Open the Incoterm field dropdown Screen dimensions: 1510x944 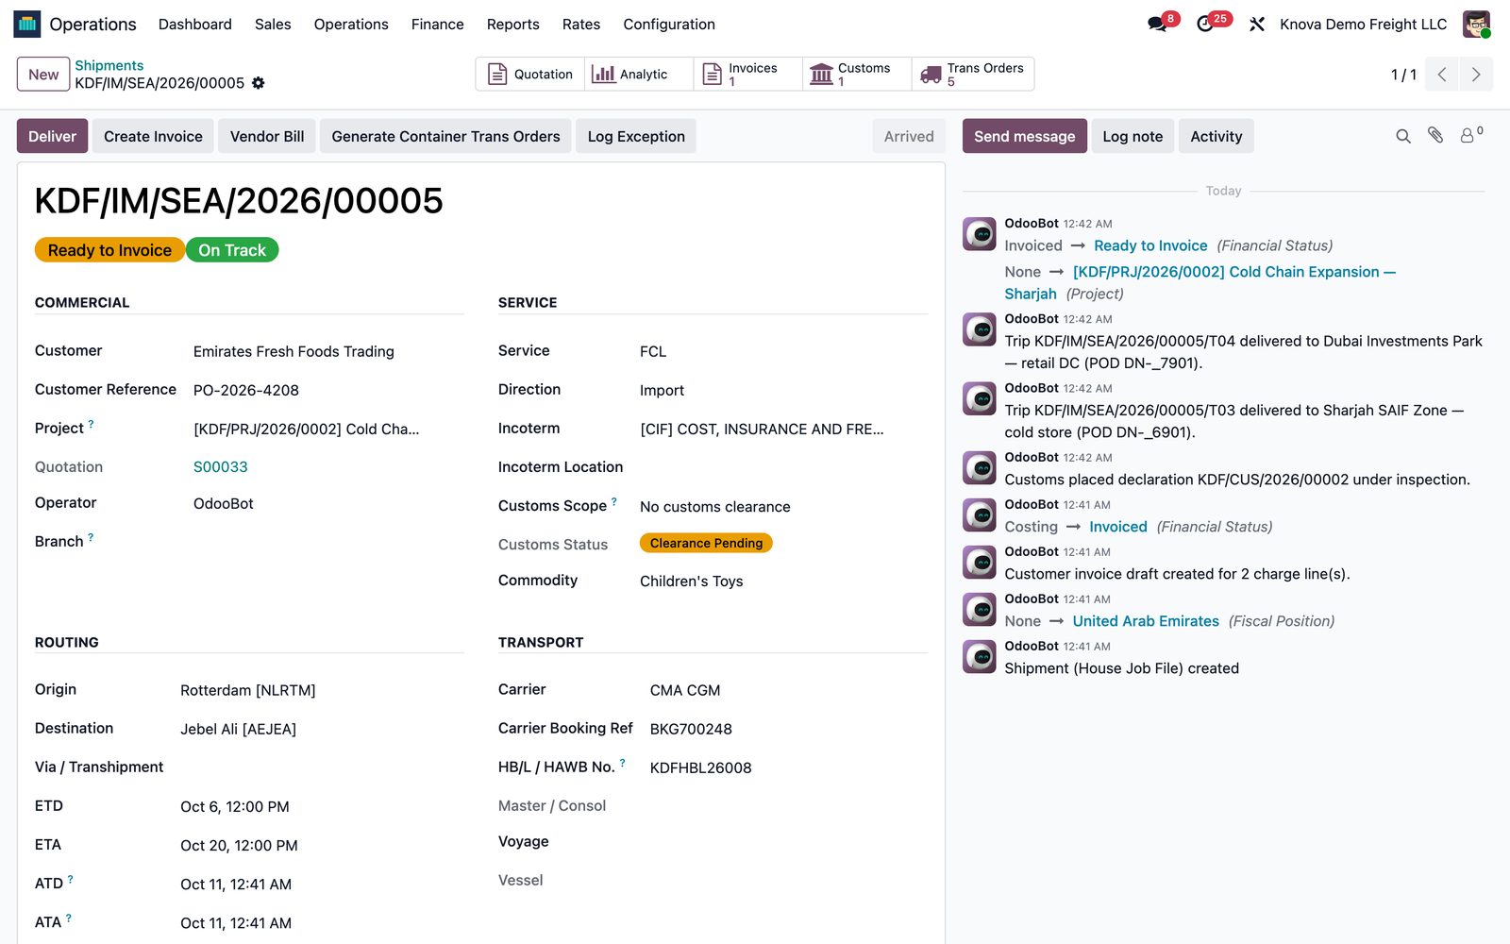click(782, 429)
